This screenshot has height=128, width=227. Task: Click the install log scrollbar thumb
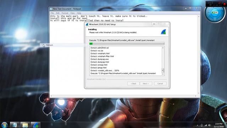pyautogui.click(x=163, y=70)
